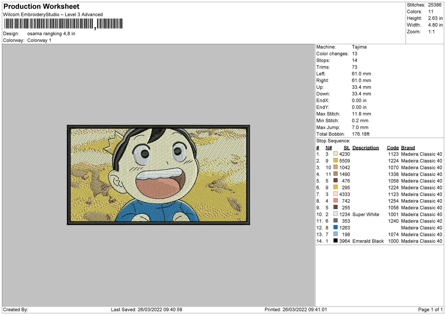Select 'Madeira Classic 40' brand in stop 12

421,228
